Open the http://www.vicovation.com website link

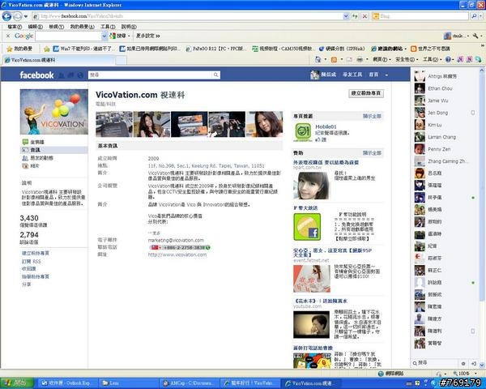[177, 254]
